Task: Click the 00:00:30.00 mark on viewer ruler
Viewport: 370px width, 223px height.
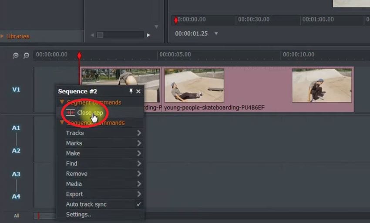Action: [254, 19]
